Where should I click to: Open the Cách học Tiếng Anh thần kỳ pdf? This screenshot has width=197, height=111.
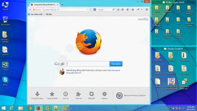(x=171, y=84)
